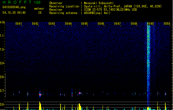Screen dimensions: 173x110
Task: Click the 0848 time marker
Action: (x=134, y=24)
